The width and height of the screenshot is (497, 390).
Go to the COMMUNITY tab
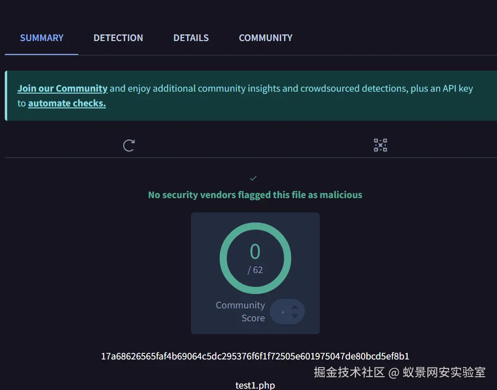pos(265,38)
